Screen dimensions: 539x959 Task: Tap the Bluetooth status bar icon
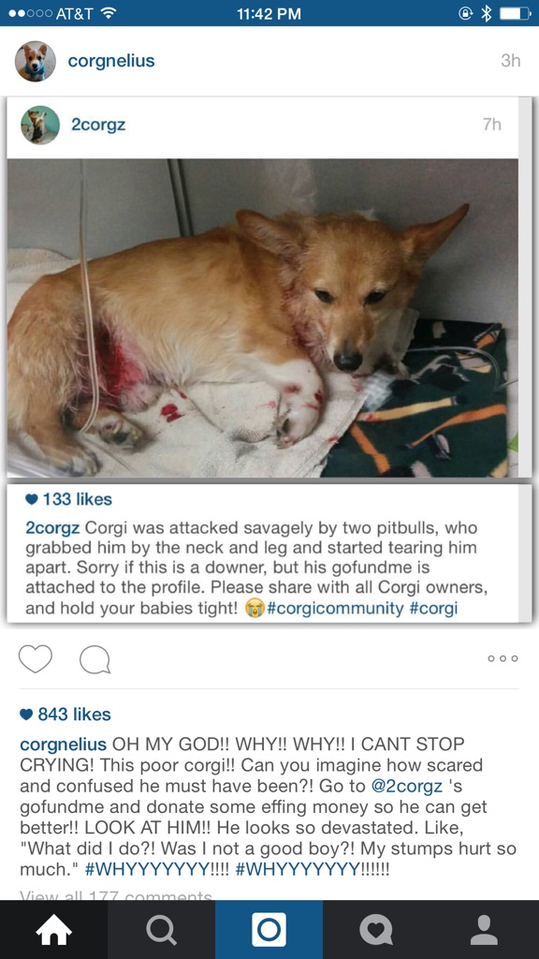coord(487,13)
